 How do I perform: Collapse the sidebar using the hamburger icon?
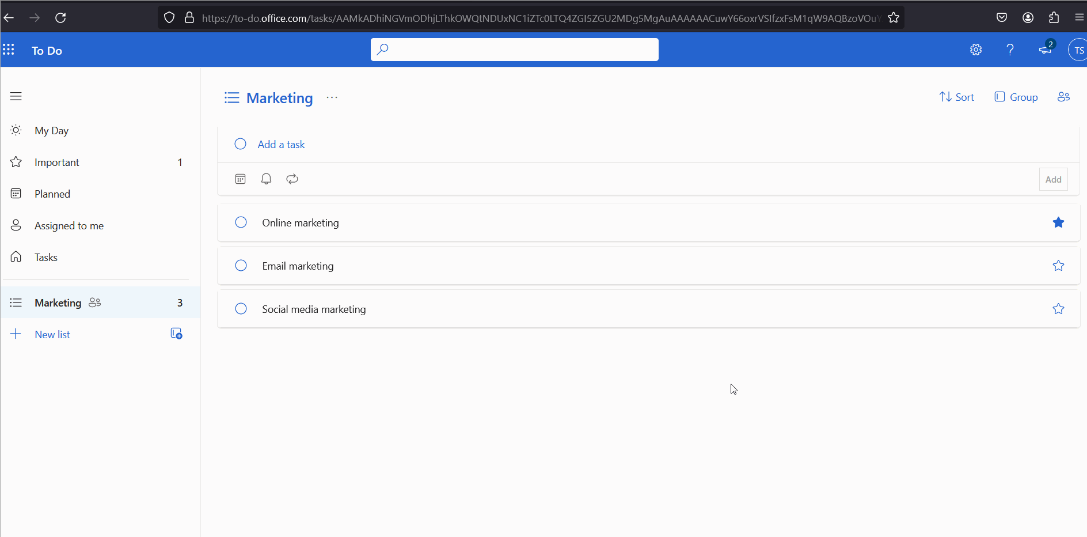coord(16,96)
